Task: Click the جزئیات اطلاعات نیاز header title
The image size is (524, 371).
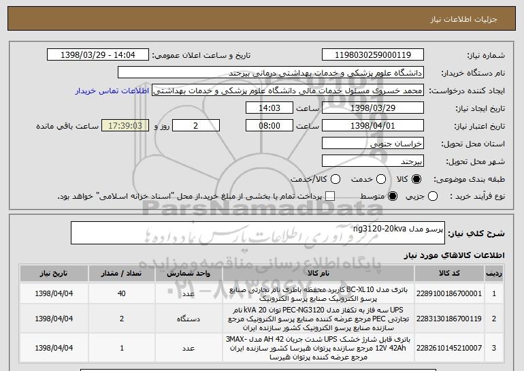Action: pyautogui.click(x=463, y=19)
